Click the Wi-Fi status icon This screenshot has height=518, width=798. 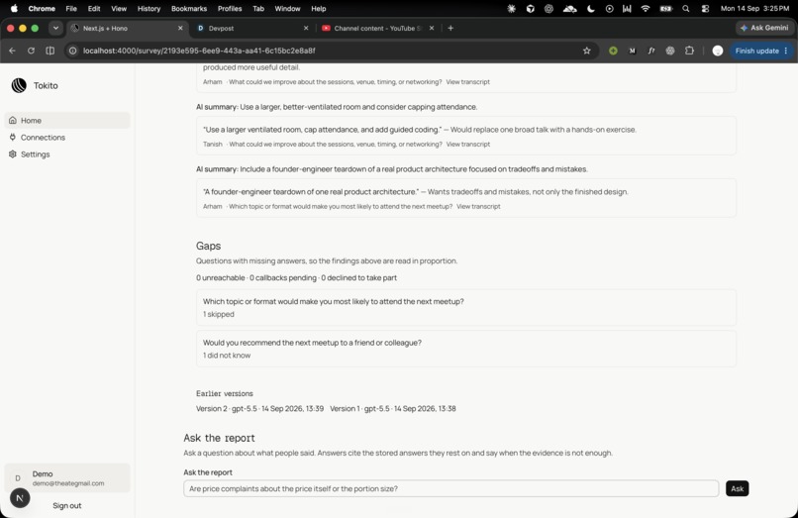(x=646, y=8)
